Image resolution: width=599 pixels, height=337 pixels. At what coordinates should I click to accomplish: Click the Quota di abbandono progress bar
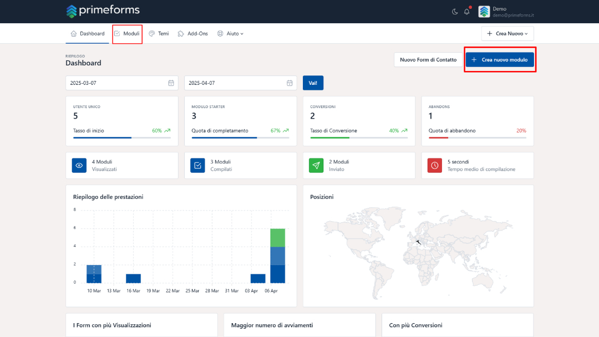(x=477, y=138)
